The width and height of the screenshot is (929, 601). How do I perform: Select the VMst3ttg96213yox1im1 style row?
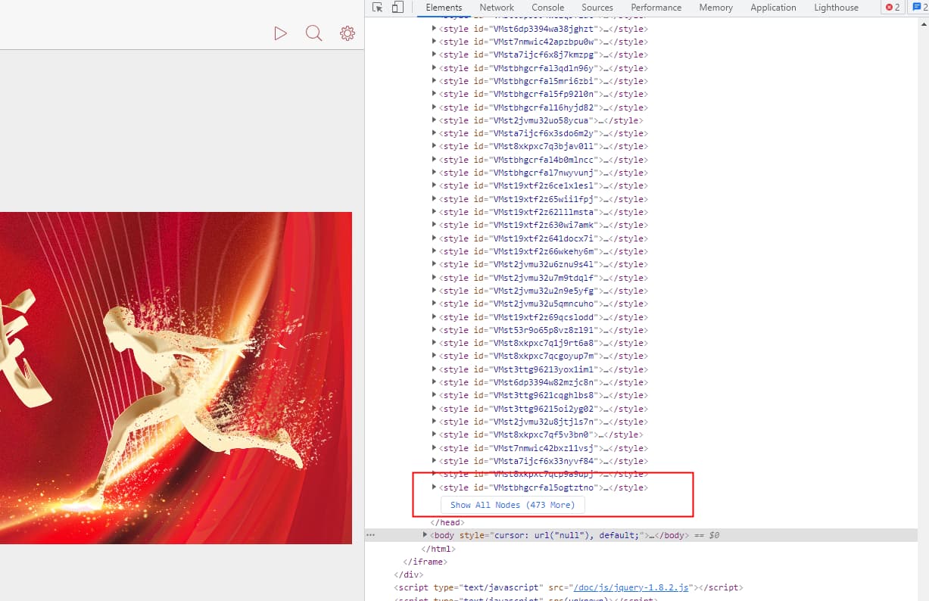542,369
